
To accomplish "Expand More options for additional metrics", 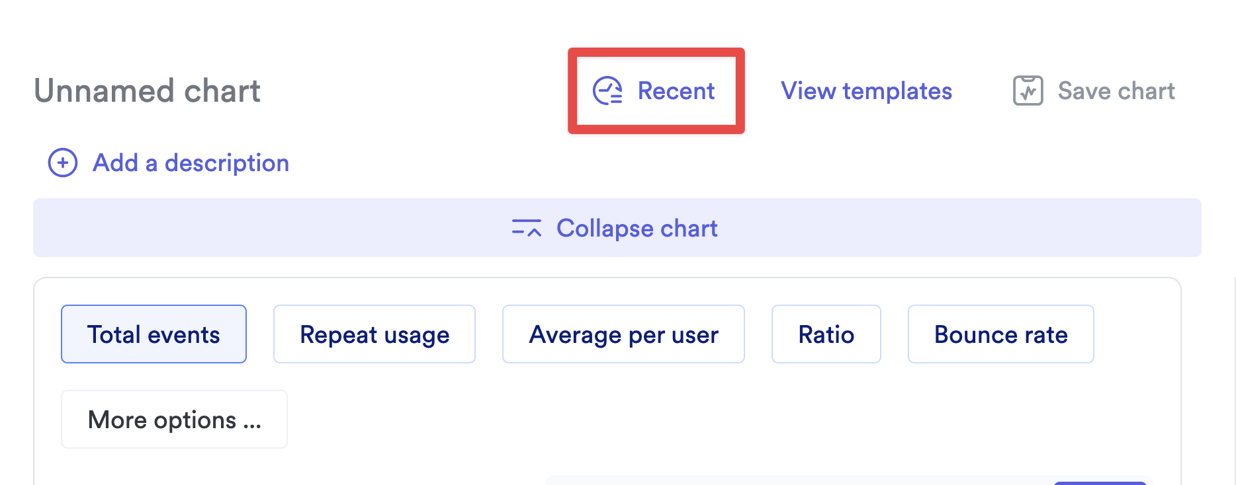I will (x=174, y=420).
